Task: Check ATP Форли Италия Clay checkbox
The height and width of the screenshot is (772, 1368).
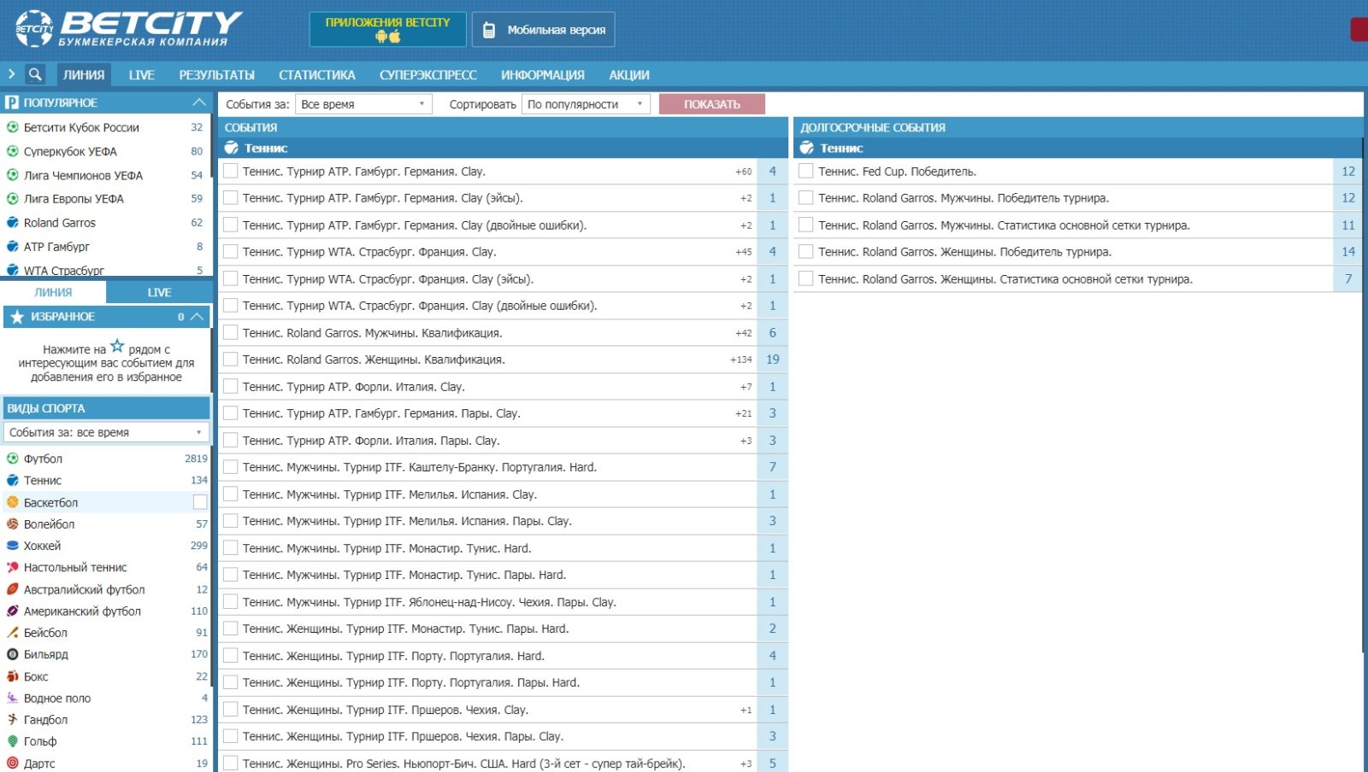Action: [230, 386]
